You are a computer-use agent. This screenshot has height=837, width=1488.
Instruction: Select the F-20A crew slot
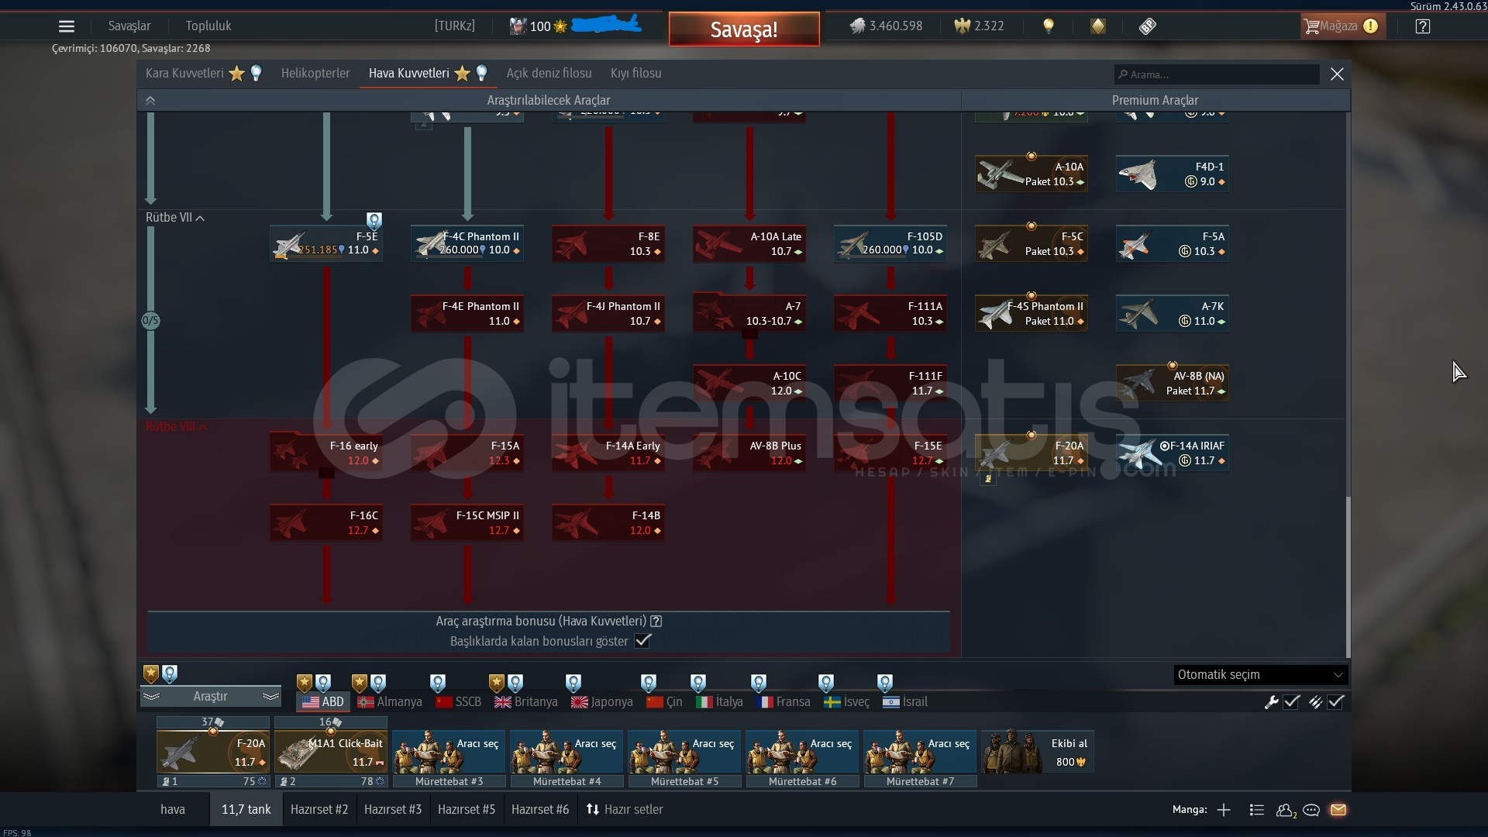pos(213,752)
